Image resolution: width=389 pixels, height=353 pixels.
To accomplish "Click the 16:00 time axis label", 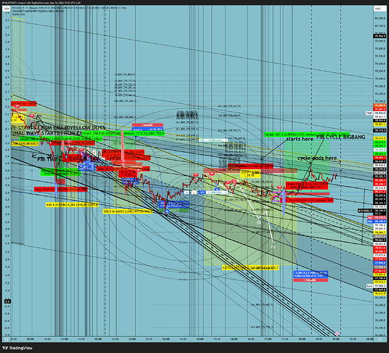I will pyautogui.click(x=234, y=339).
